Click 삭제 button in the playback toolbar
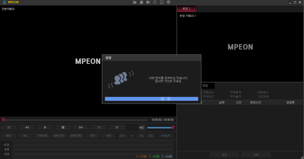Image resolution: width=304 pixels, height=159 pixels. coord(109,135)
